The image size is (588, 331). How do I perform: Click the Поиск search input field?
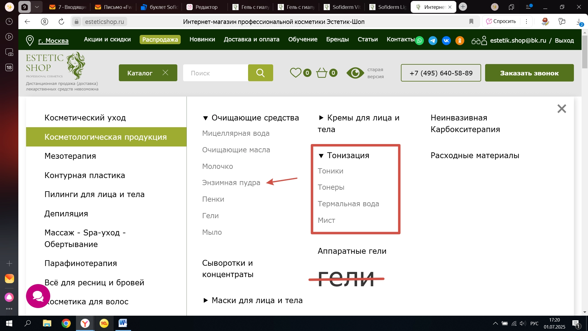coord(216,73)
